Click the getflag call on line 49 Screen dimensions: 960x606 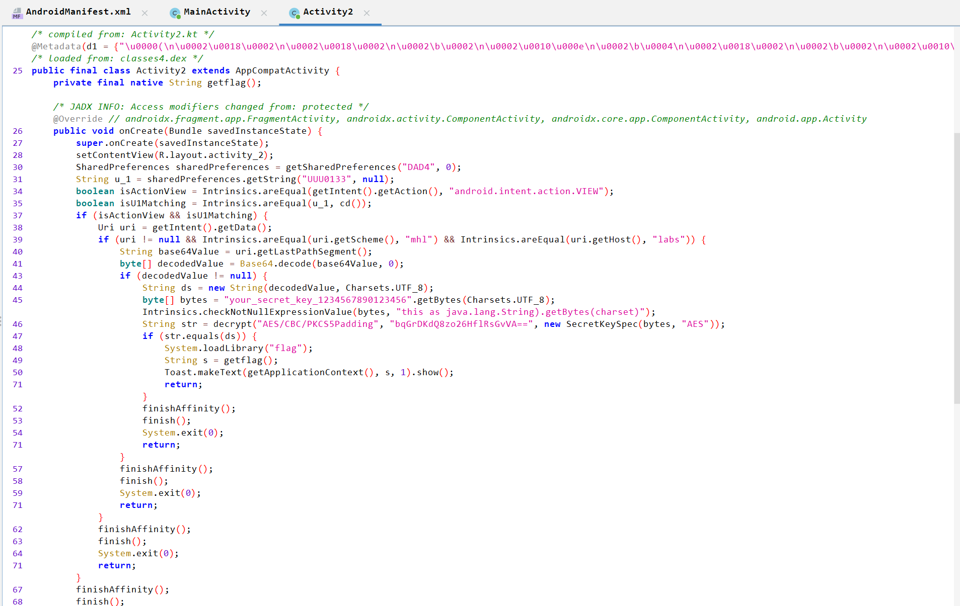[x=243, y=361]
